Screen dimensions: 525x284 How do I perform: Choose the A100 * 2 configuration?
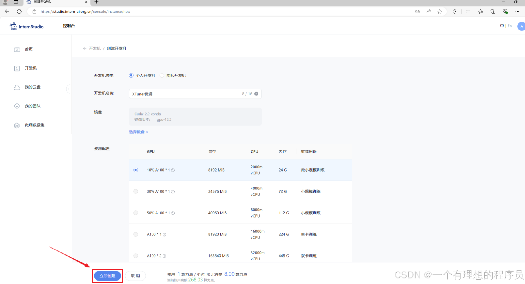pyautogui.click(x=136, y=256)
